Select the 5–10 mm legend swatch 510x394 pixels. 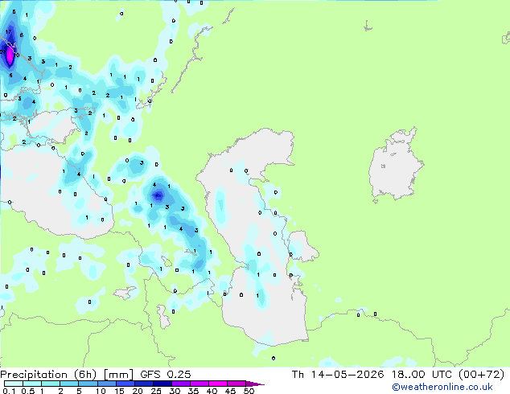(88, 384)
